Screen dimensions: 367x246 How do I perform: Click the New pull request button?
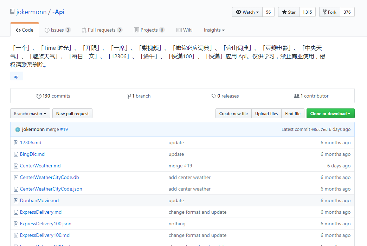(x=72, y=113)
